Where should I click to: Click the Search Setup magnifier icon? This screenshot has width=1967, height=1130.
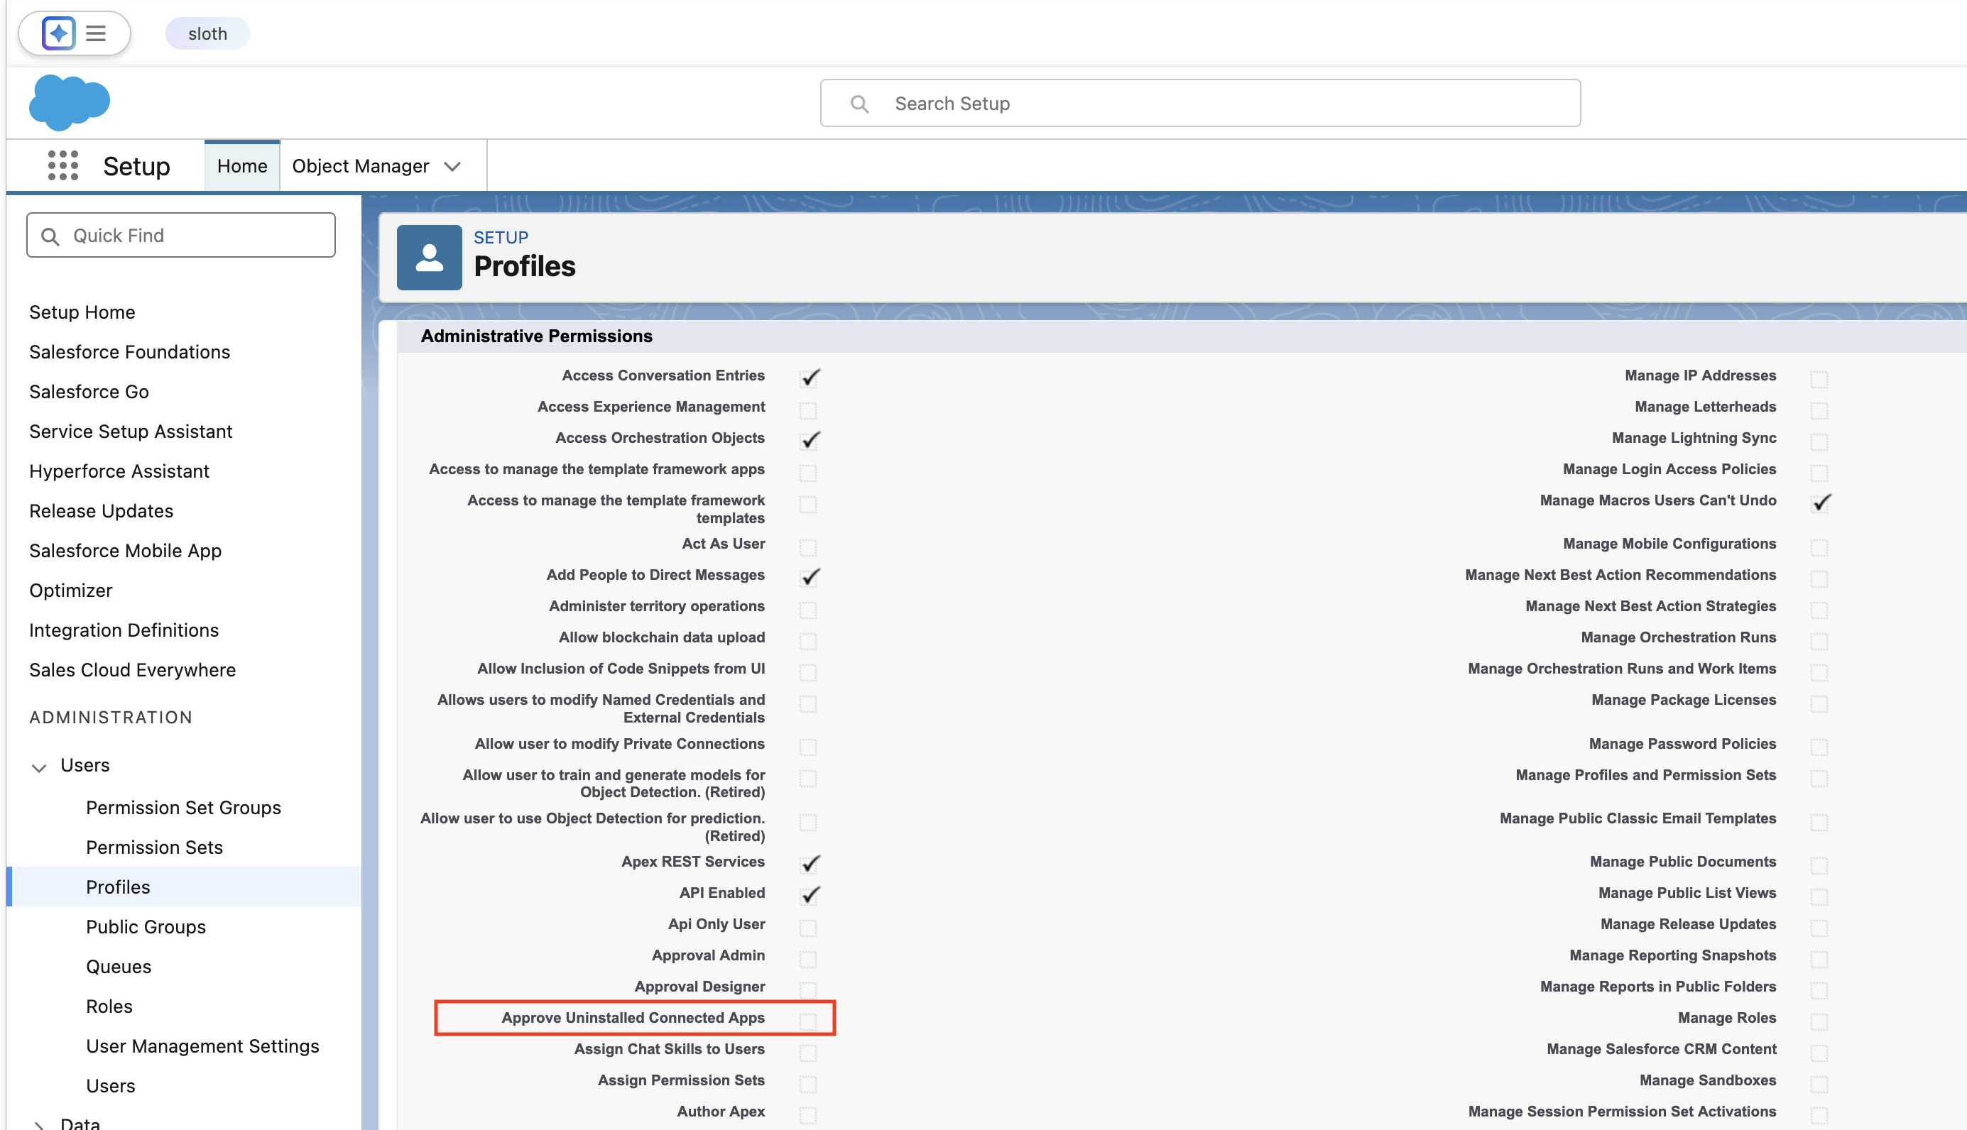pyautogui.click(x=859, y=103)
